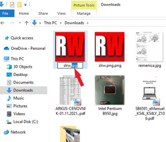Select the slrw.png.png RW thumbnail

click(110, 47)
